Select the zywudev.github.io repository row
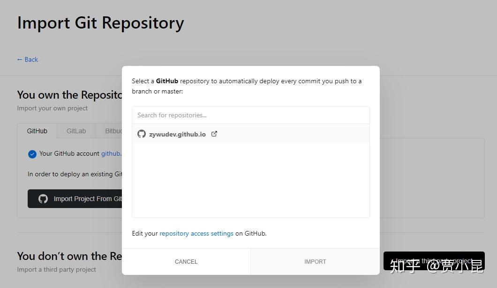This screenshot has height=288, width=497. (251, 134)
